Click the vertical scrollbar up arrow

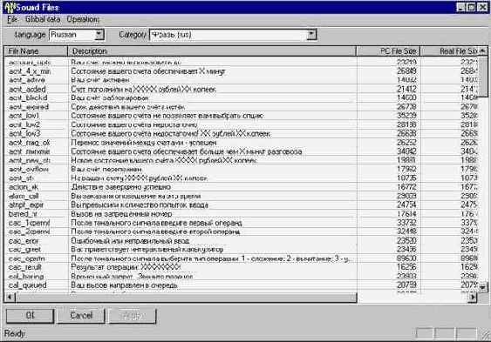click(x=483, y=50)
